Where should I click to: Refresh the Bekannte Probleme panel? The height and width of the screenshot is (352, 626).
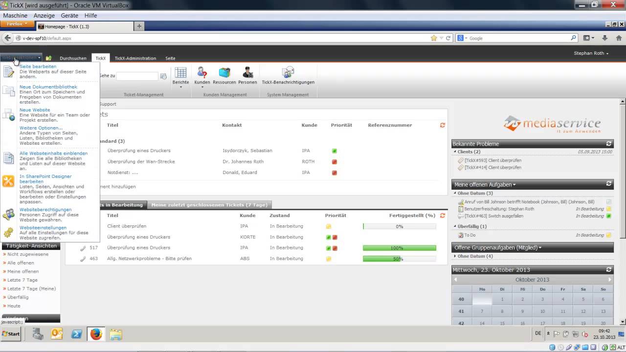coord(609,144)
